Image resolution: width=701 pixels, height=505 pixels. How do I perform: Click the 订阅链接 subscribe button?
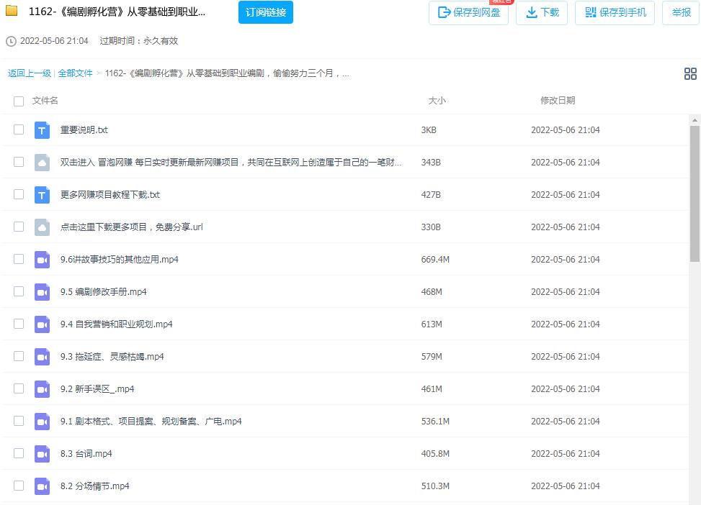(266, 12)
